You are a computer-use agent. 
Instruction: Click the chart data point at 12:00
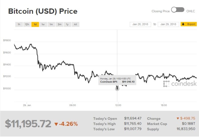[x=117, y=89]
